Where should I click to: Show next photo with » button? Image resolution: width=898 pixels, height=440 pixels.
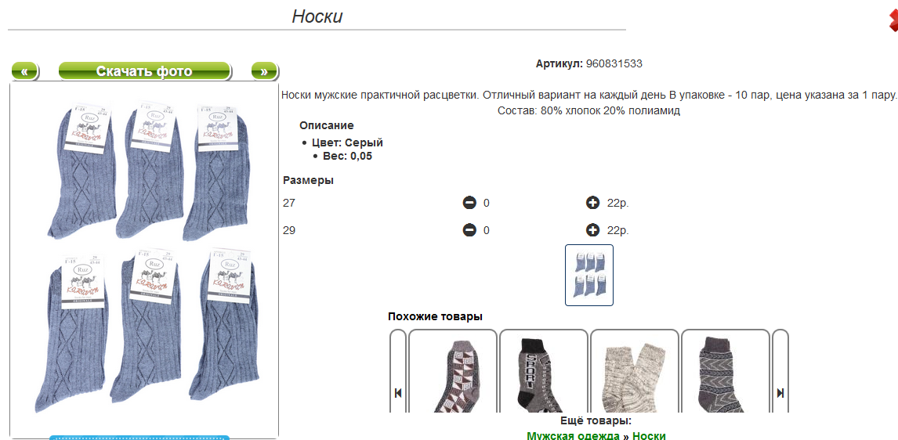(264, 71)
